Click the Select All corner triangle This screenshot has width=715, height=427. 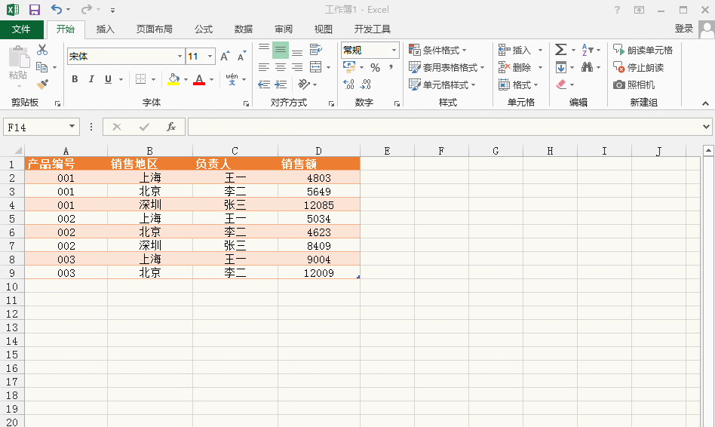18,150
